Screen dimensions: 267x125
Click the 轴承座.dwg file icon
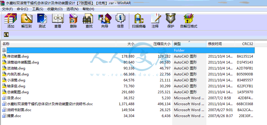click(5, 86)
